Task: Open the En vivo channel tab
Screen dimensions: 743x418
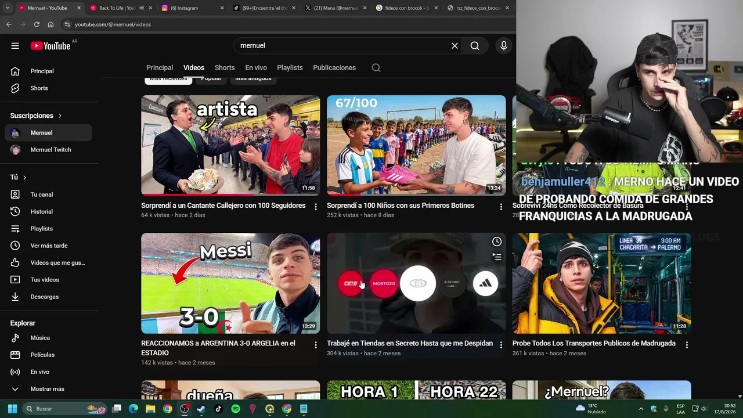Action: pos(256,68)
